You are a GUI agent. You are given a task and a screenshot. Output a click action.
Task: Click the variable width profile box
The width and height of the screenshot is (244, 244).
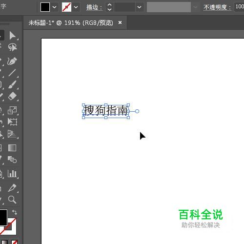click(x=169, y=7)
